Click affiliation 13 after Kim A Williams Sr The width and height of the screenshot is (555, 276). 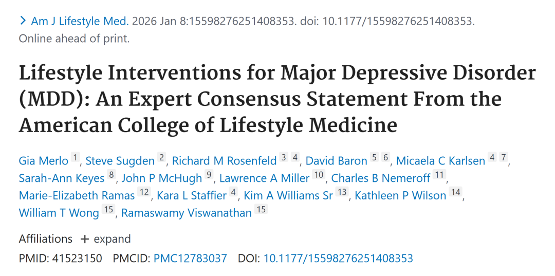[x=342, y=192]
